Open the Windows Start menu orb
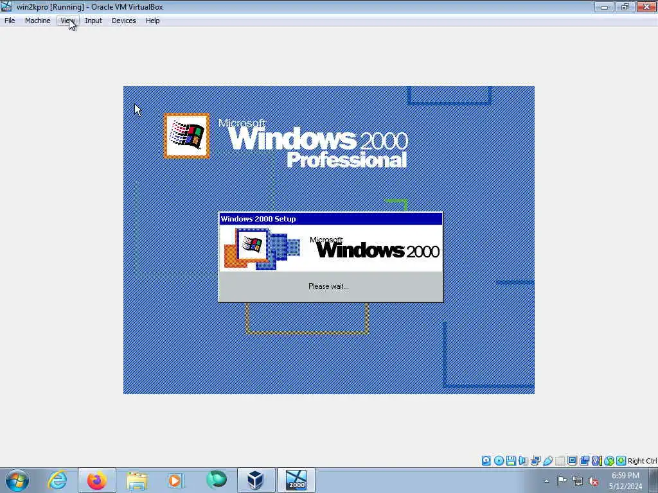This screenshot has width=658, height=493. [17, 480]
